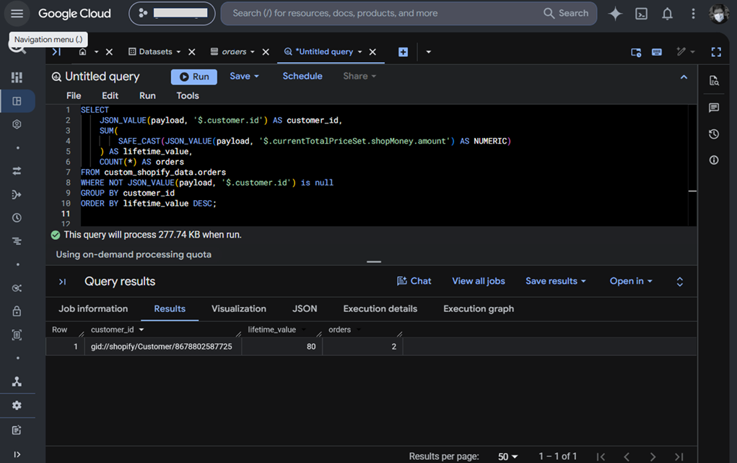Open the Share dropdown
This screenshot has height=463, width=737.
tap(359, 77)
